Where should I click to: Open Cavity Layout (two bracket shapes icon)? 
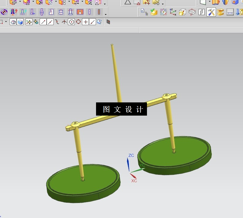(x=202, y=12)
